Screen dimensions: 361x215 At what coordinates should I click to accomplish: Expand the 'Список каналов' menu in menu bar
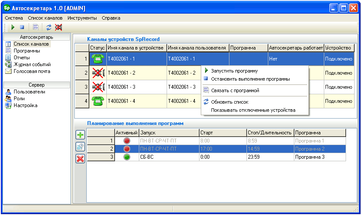[x=45, y=18]
